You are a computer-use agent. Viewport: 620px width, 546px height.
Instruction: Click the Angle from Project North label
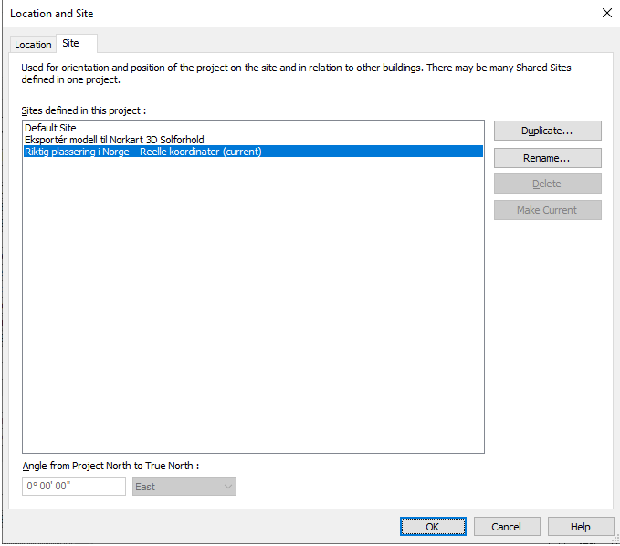pos(110,466)
